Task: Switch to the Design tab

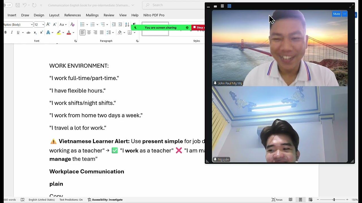Action: (x=39, y=15)
